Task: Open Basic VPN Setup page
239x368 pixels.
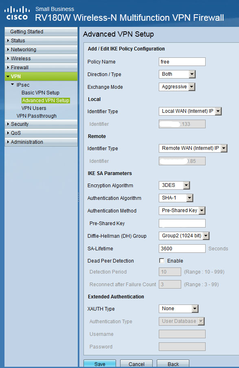Action: coord(40,92)
